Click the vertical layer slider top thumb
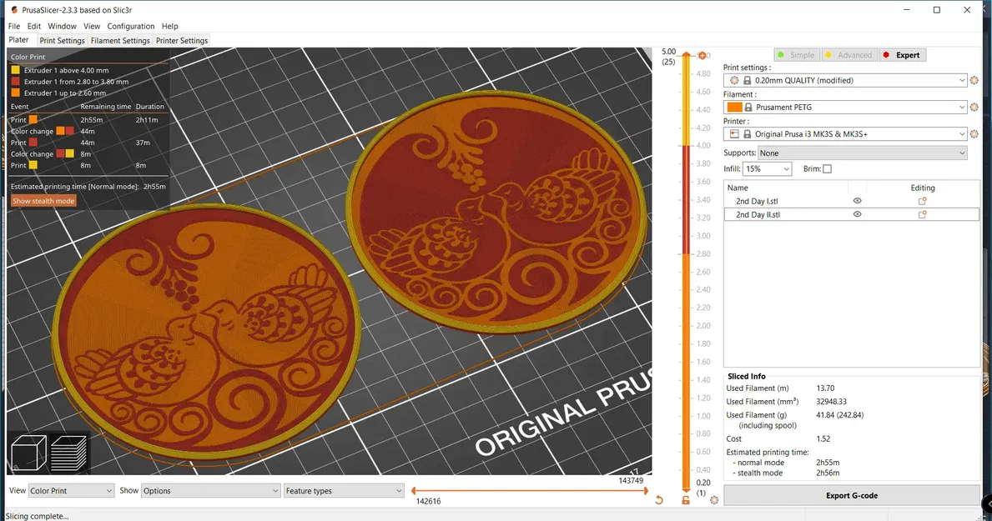Screen dimensions: 992x521 [x=686, y=54]
